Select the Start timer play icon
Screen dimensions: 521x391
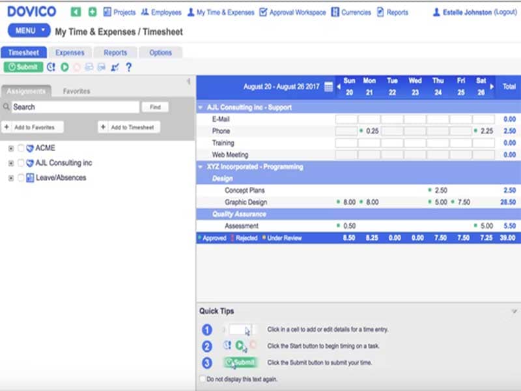tap(64, 66)
